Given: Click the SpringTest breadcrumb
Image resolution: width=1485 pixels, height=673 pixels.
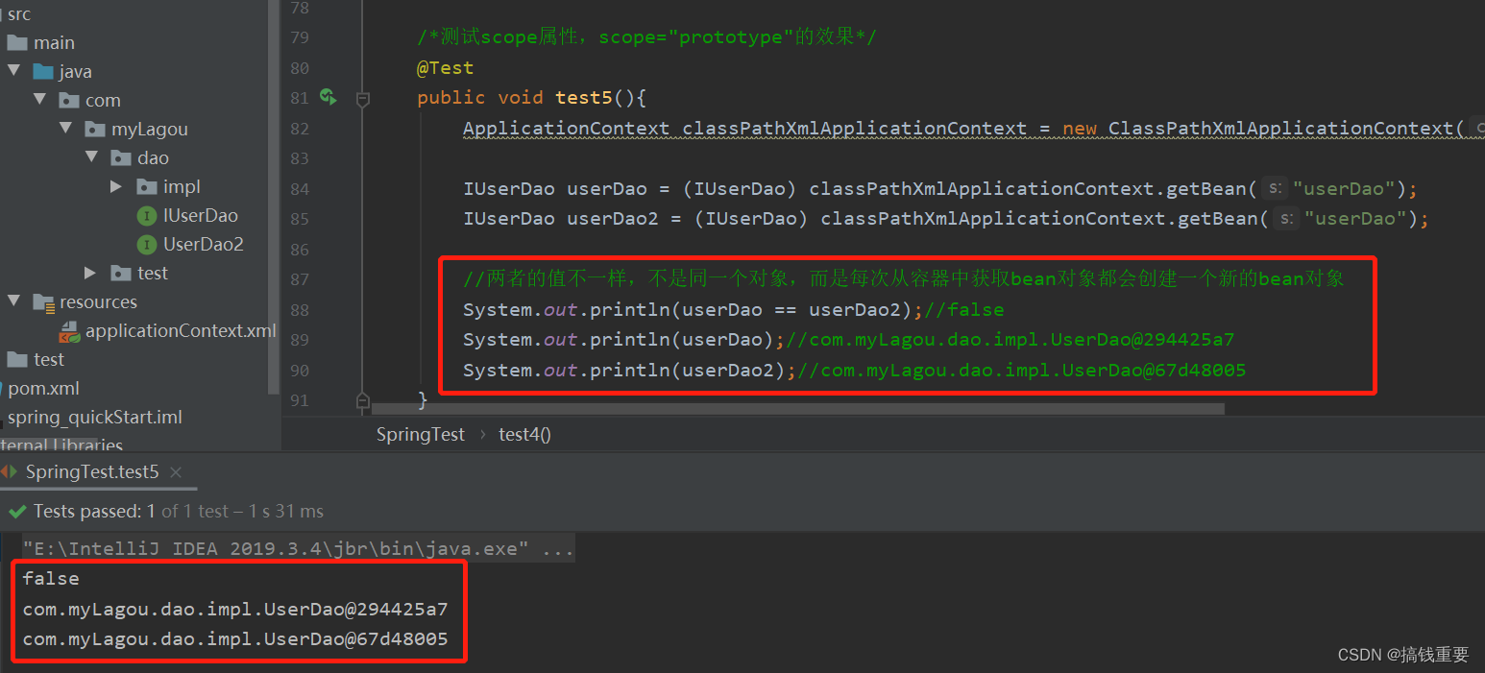Looking at the screenshot, I should click(x=421, y=434).
